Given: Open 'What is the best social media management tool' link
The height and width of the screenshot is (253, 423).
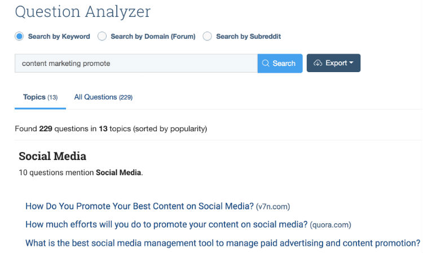Looking at the screenshot, I should (x=223, y=243).
